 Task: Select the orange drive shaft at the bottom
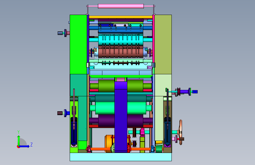point(101,149)
